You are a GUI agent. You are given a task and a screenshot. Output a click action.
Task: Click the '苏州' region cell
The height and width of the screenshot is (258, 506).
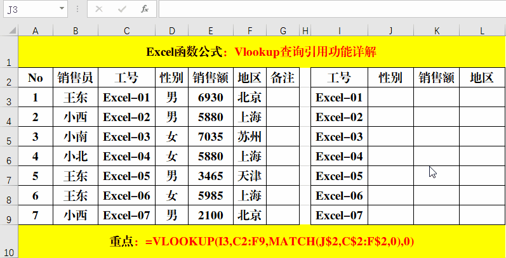coord(250,136)
